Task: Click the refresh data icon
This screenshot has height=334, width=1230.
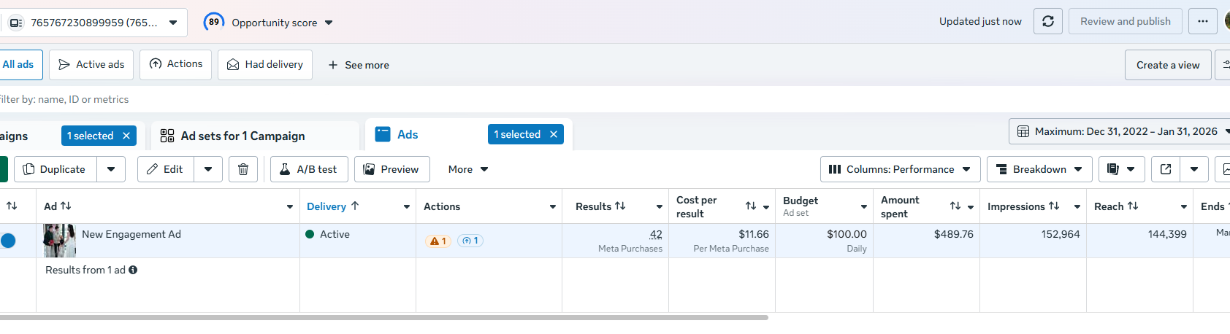Action: click(x=1047, y=21)
